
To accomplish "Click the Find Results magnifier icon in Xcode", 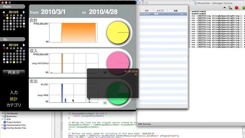I will click(x=5, y=113).
